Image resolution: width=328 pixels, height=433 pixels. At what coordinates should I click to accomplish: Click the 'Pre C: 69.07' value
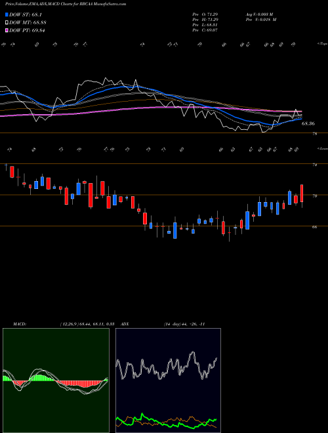pyautogui.click(x=205, y=30)
